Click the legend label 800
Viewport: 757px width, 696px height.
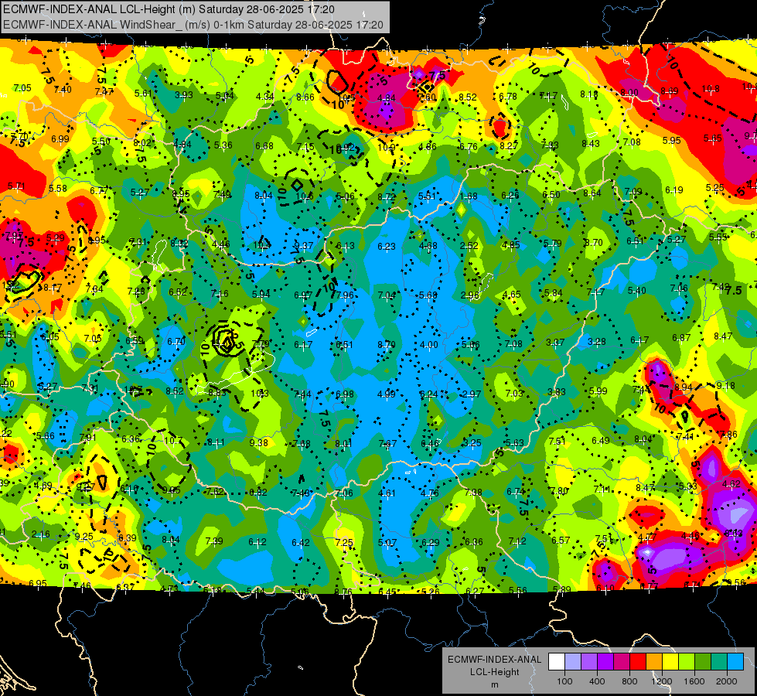point(629,681)
